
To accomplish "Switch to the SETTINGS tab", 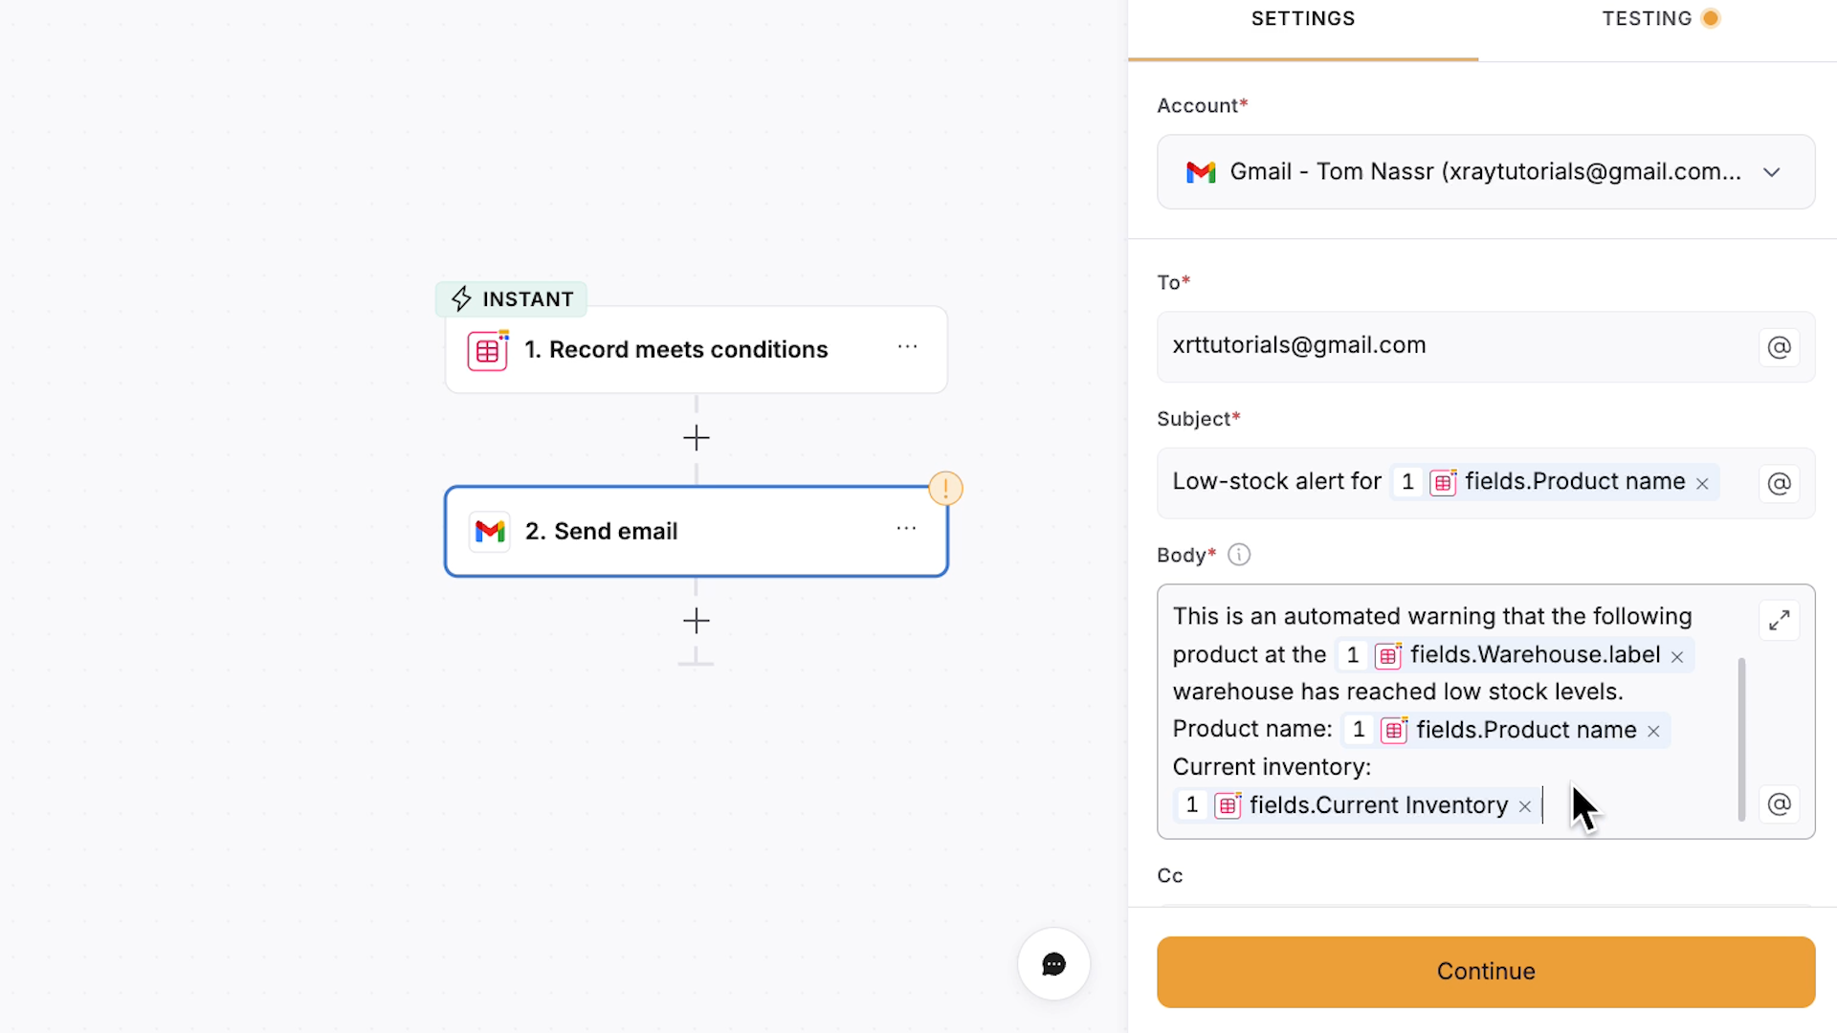I will 1302,18.
